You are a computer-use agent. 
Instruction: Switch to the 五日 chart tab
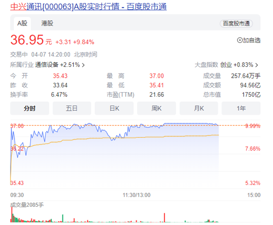(72, 108)
